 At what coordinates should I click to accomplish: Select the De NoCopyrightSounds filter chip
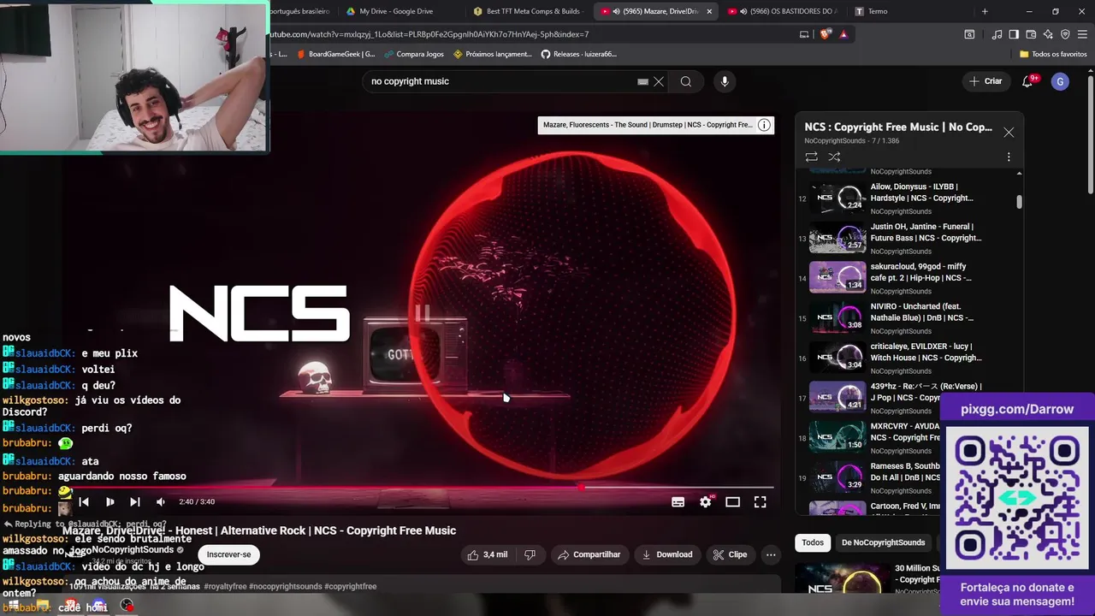[x=883, y=542]
